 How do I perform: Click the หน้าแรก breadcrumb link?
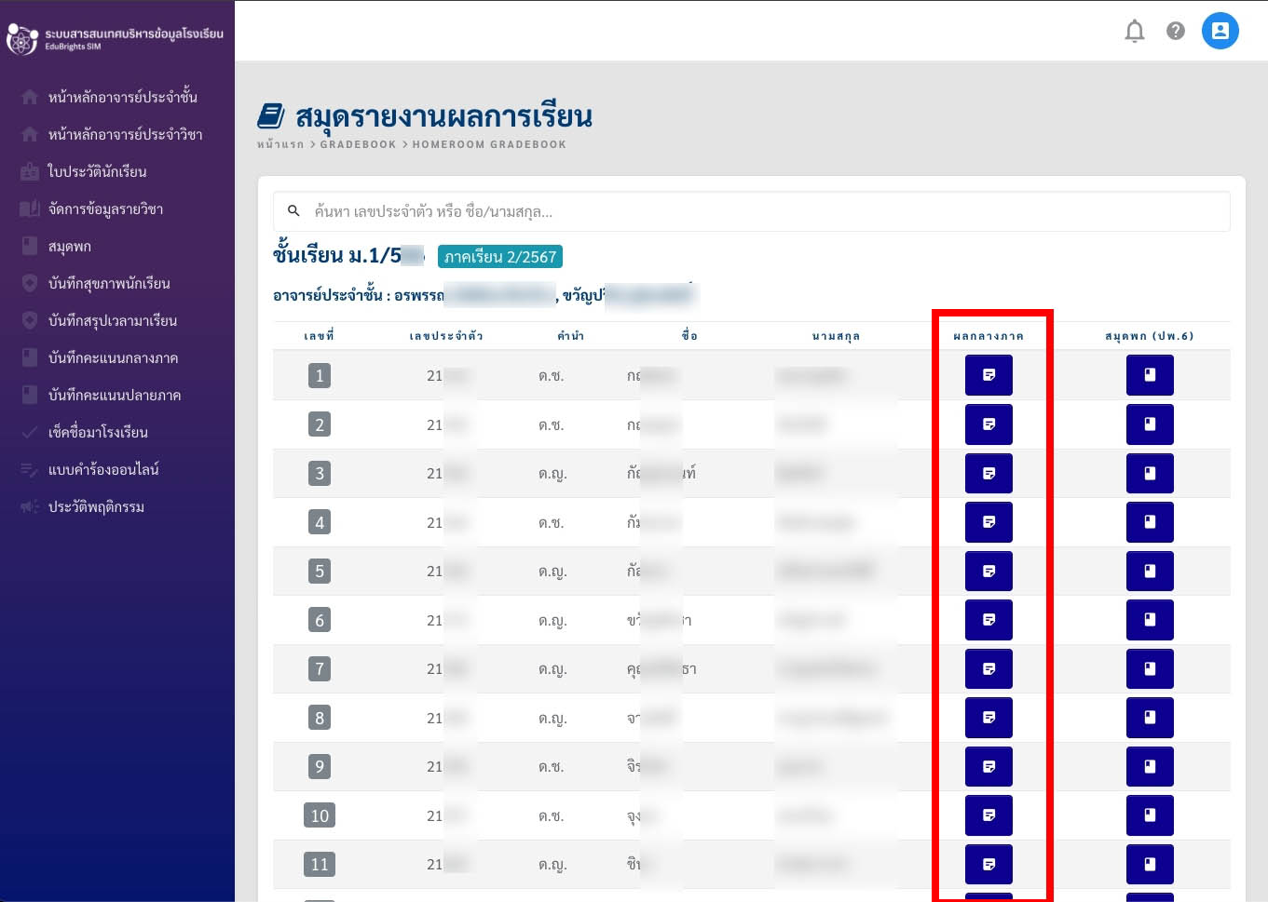pyautogui.click(x=280, y=144)
